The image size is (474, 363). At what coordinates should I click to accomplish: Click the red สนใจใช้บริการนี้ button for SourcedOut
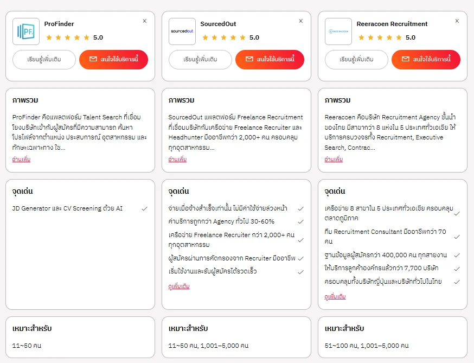pos(270,60)
